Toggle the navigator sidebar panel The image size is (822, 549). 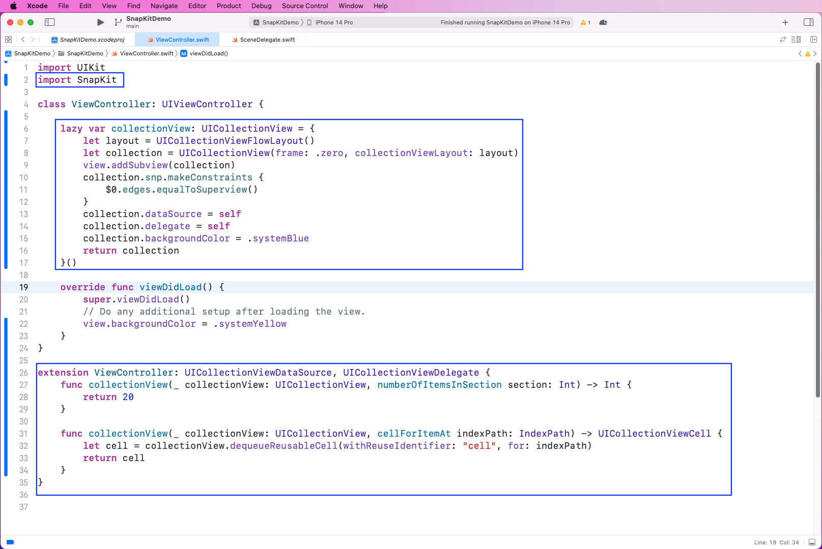pyautogui.click(x=50, y=22)
